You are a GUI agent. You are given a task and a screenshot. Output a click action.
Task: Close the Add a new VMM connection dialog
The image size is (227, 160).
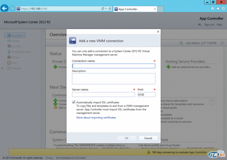click(x=158, y=32)
